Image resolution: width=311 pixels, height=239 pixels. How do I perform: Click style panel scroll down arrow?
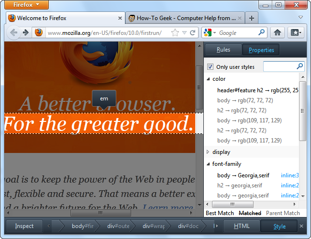303,196
